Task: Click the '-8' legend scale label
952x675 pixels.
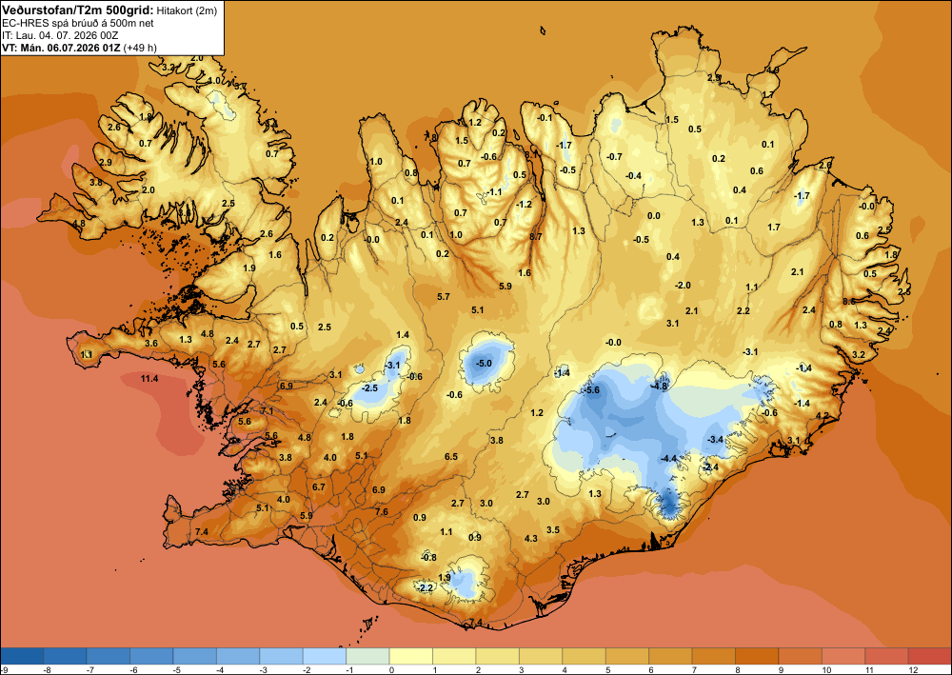Action: pos(46,669)
